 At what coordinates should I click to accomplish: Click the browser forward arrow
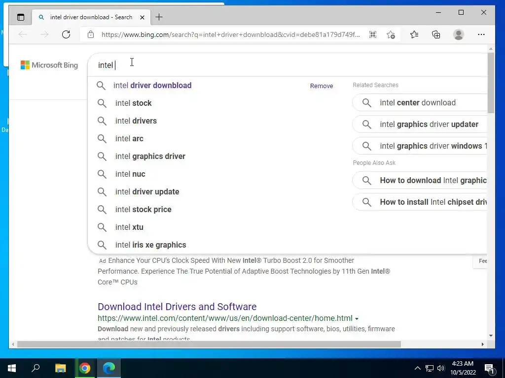pos(44,34)
